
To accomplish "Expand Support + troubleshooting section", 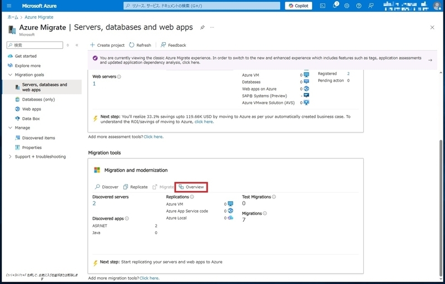I will [10, 157].
